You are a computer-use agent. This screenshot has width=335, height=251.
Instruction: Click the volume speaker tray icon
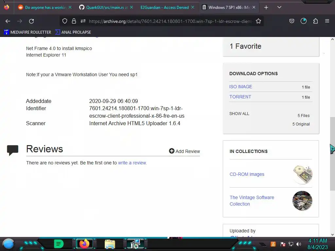click(299, 244)
